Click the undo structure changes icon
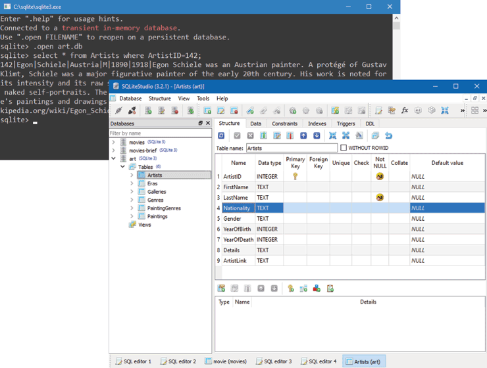The height and width of the screenshot is (368, 487). click(x=388, y=135)
